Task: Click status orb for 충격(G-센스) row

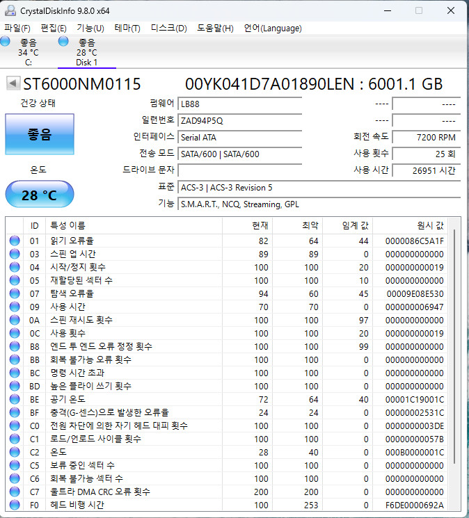Action: pyautogui.click(x=15, y=412)
